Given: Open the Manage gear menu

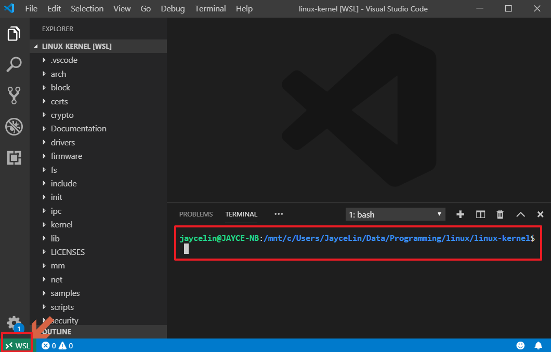Looking at the screenshot, I should click(x=14, y=323).
